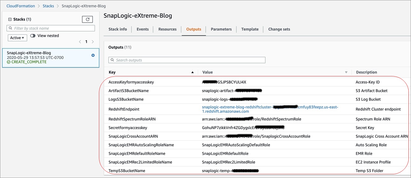Click the TempS3BucketName key cell
The width and height of the screenshot is (411, 178).
click(127, 171)
